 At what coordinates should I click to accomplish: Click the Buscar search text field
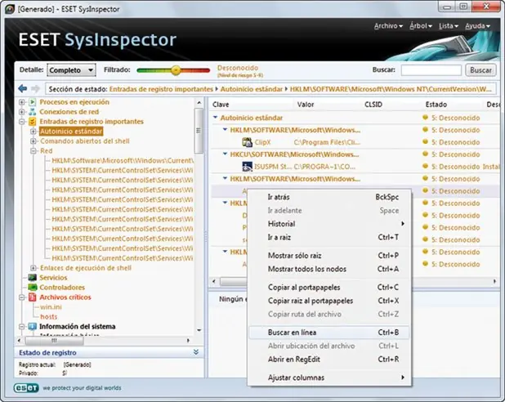click(x=431, y=70)
